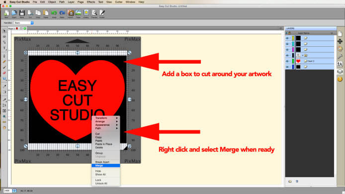
Task: Toggle lock column icon in layers header
Action: tap(290, 33)
